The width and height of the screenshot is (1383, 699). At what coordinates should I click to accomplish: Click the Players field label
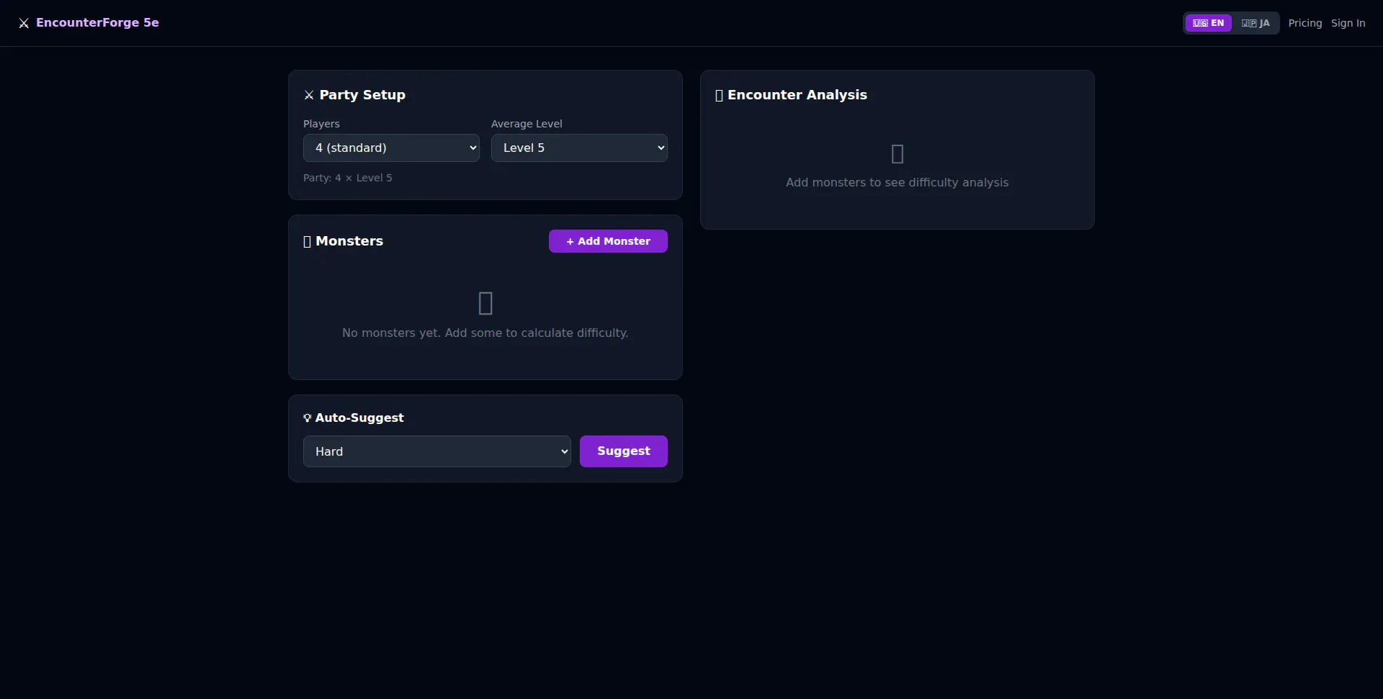pos(321,124)
